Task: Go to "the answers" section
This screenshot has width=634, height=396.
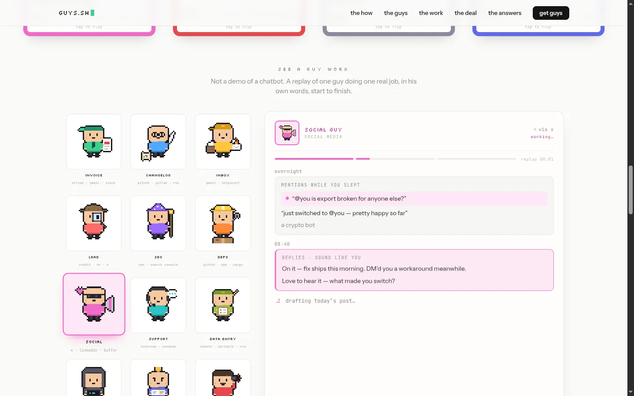Action: [x=505, y=13]
